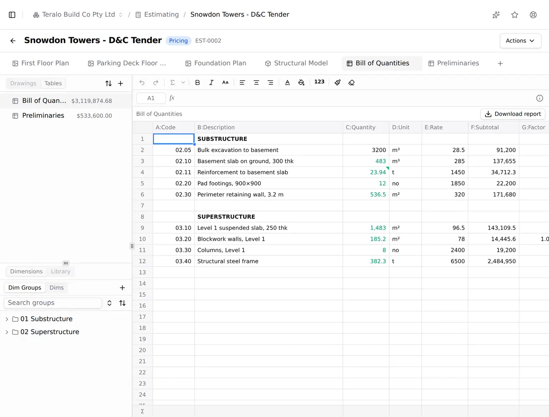This screenshot has width=549, height=417.
Task: Choose the cell fill color bucket
Action: (301, 82)
